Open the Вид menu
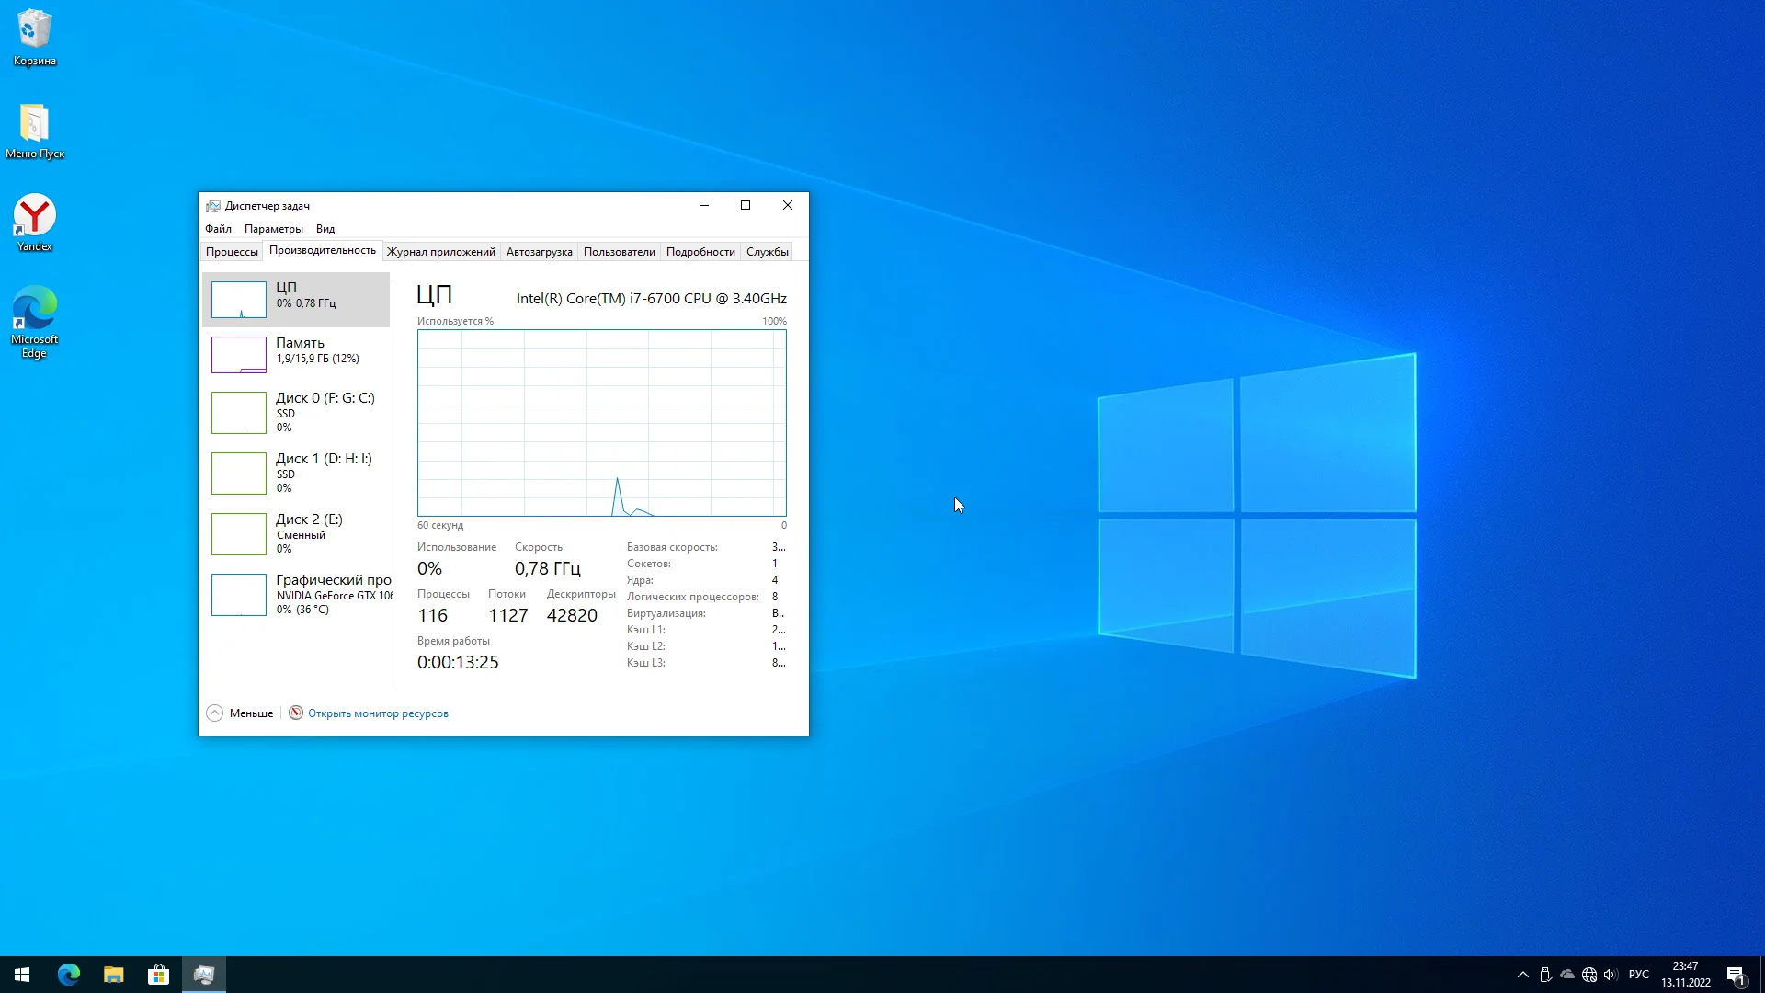The width and height of the screenshot is (1765, 993). 325,229
